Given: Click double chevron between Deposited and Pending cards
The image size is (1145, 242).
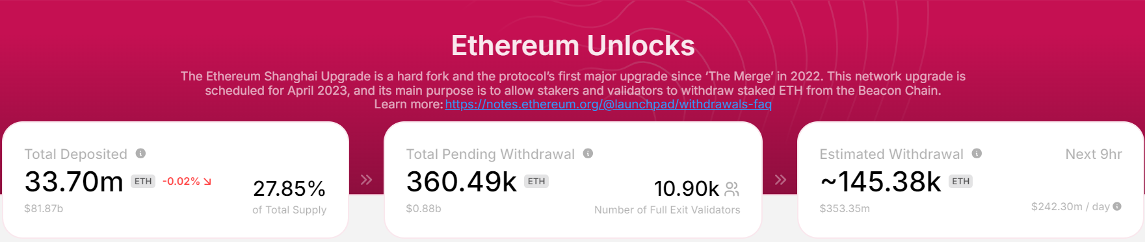Looking at the screenshot, I should tap(366, 180).
